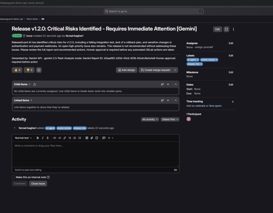This screenshot has height=213, width=273.
Task: Apply strikethrough formatting in comment editor
Action: (x=48, y=138)
